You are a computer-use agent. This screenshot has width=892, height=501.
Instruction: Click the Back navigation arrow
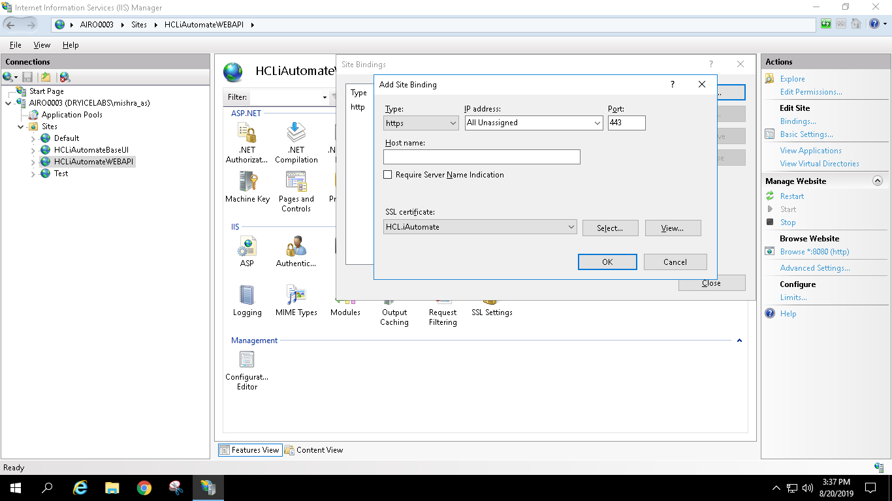pyautogui.click(x=10, y=25)
